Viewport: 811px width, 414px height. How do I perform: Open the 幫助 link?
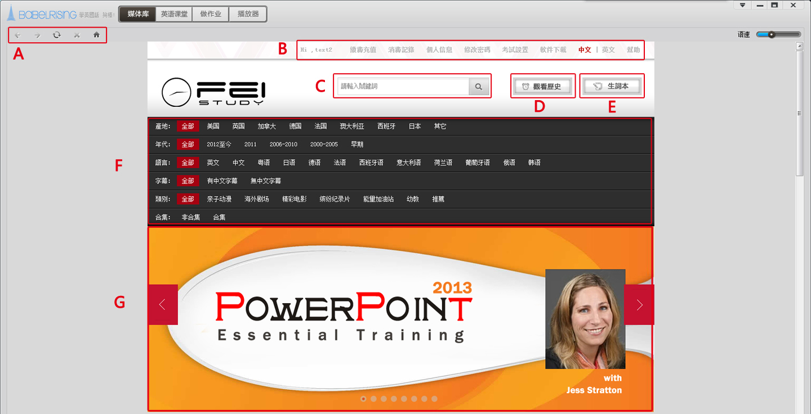(633, 49)
